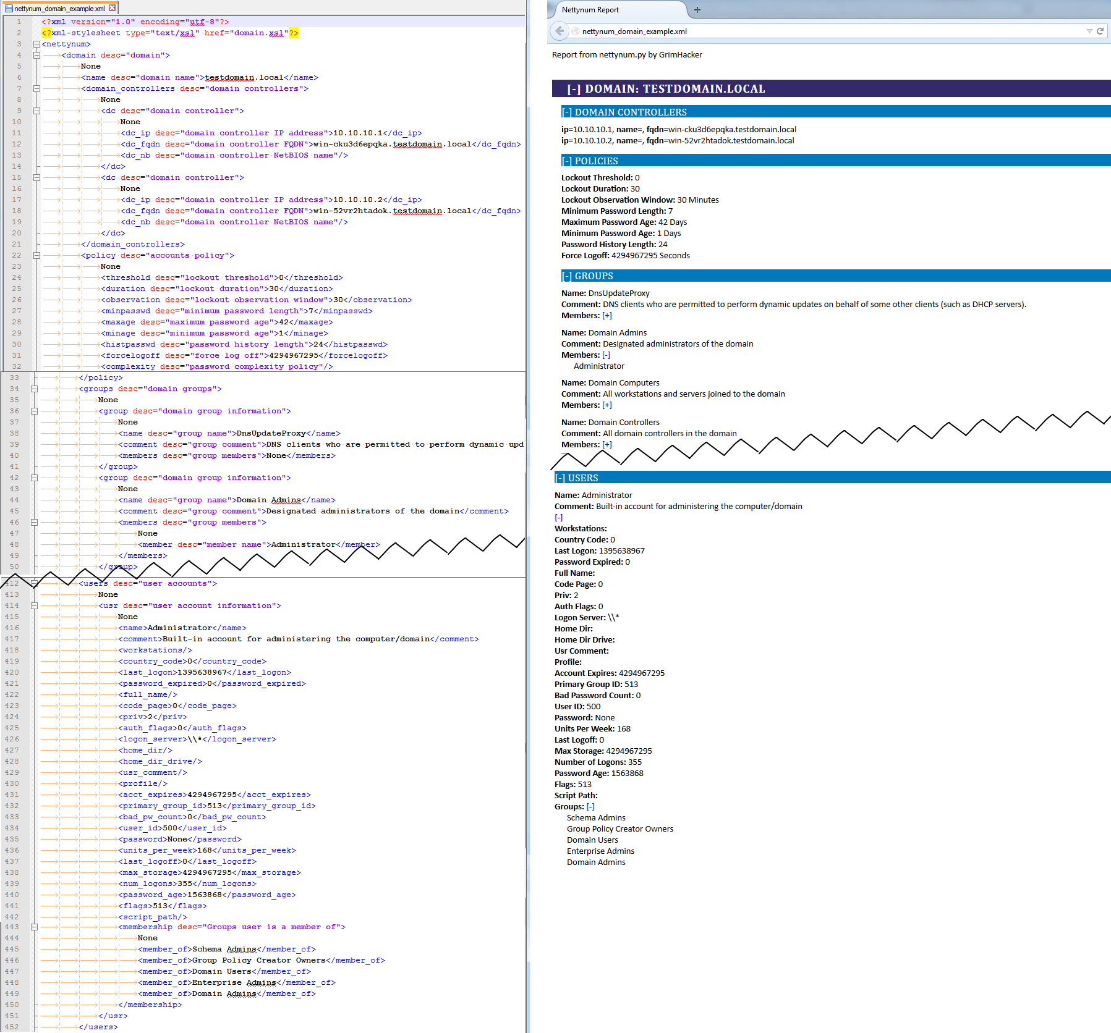
Task: Fold domain_controllers element on line 7
Action: [36, 89]
